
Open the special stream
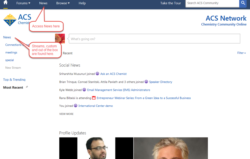click(x=10, y=60)
